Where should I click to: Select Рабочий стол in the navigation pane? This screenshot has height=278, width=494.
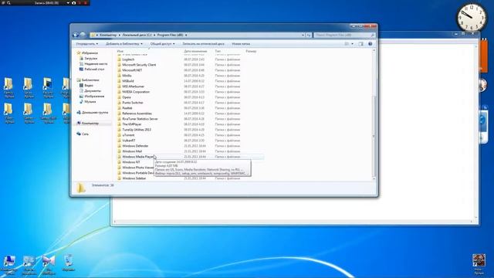point(94,69)
